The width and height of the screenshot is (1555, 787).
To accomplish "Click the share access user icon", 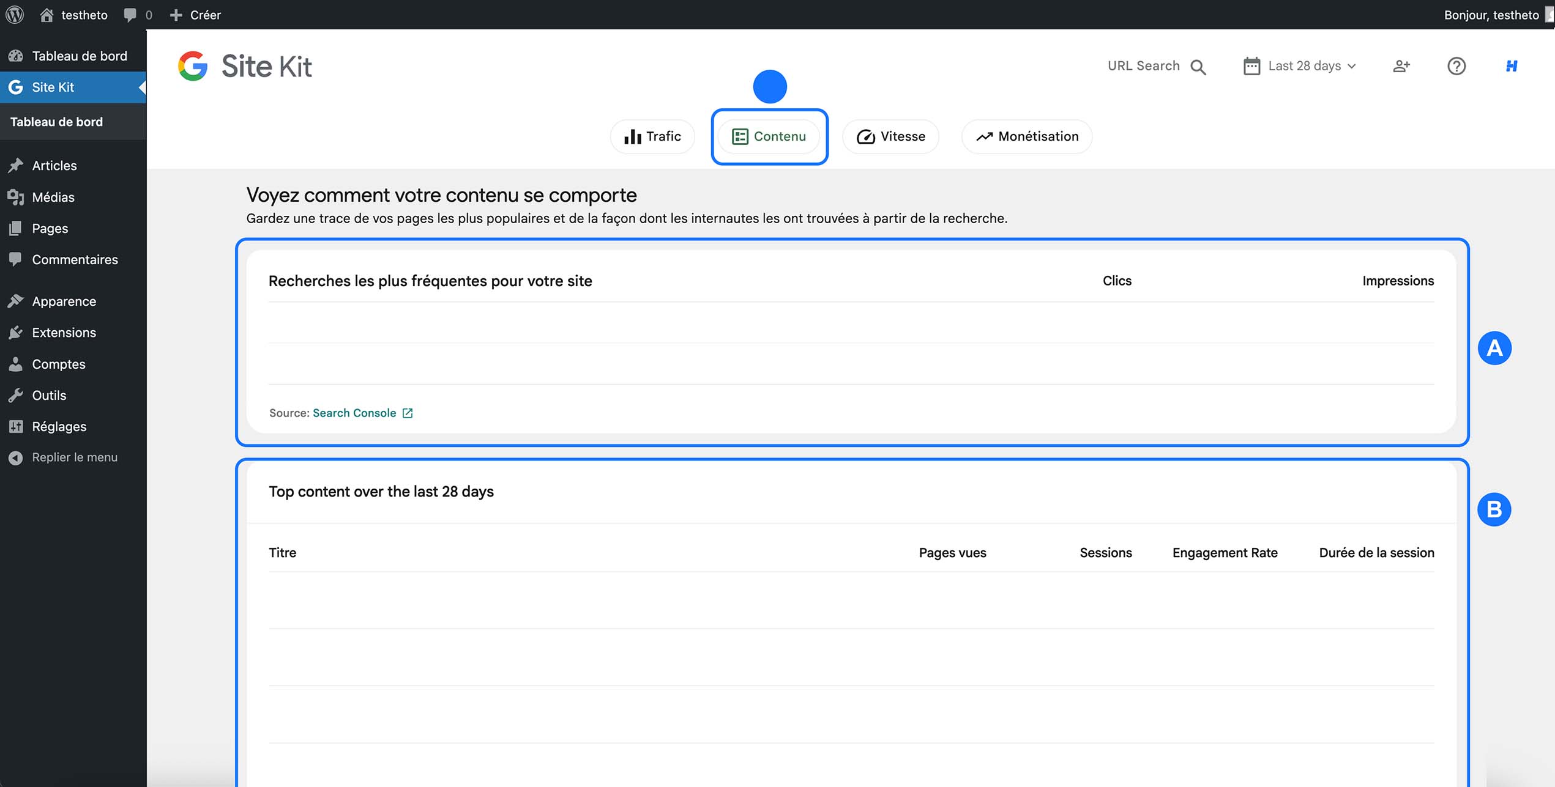I will tap(1401, 66).
